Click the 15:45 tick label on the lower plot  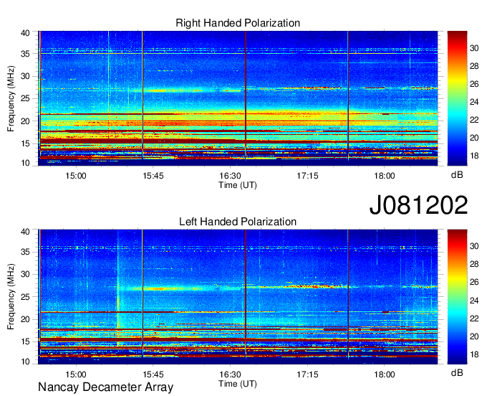[153, 374]
